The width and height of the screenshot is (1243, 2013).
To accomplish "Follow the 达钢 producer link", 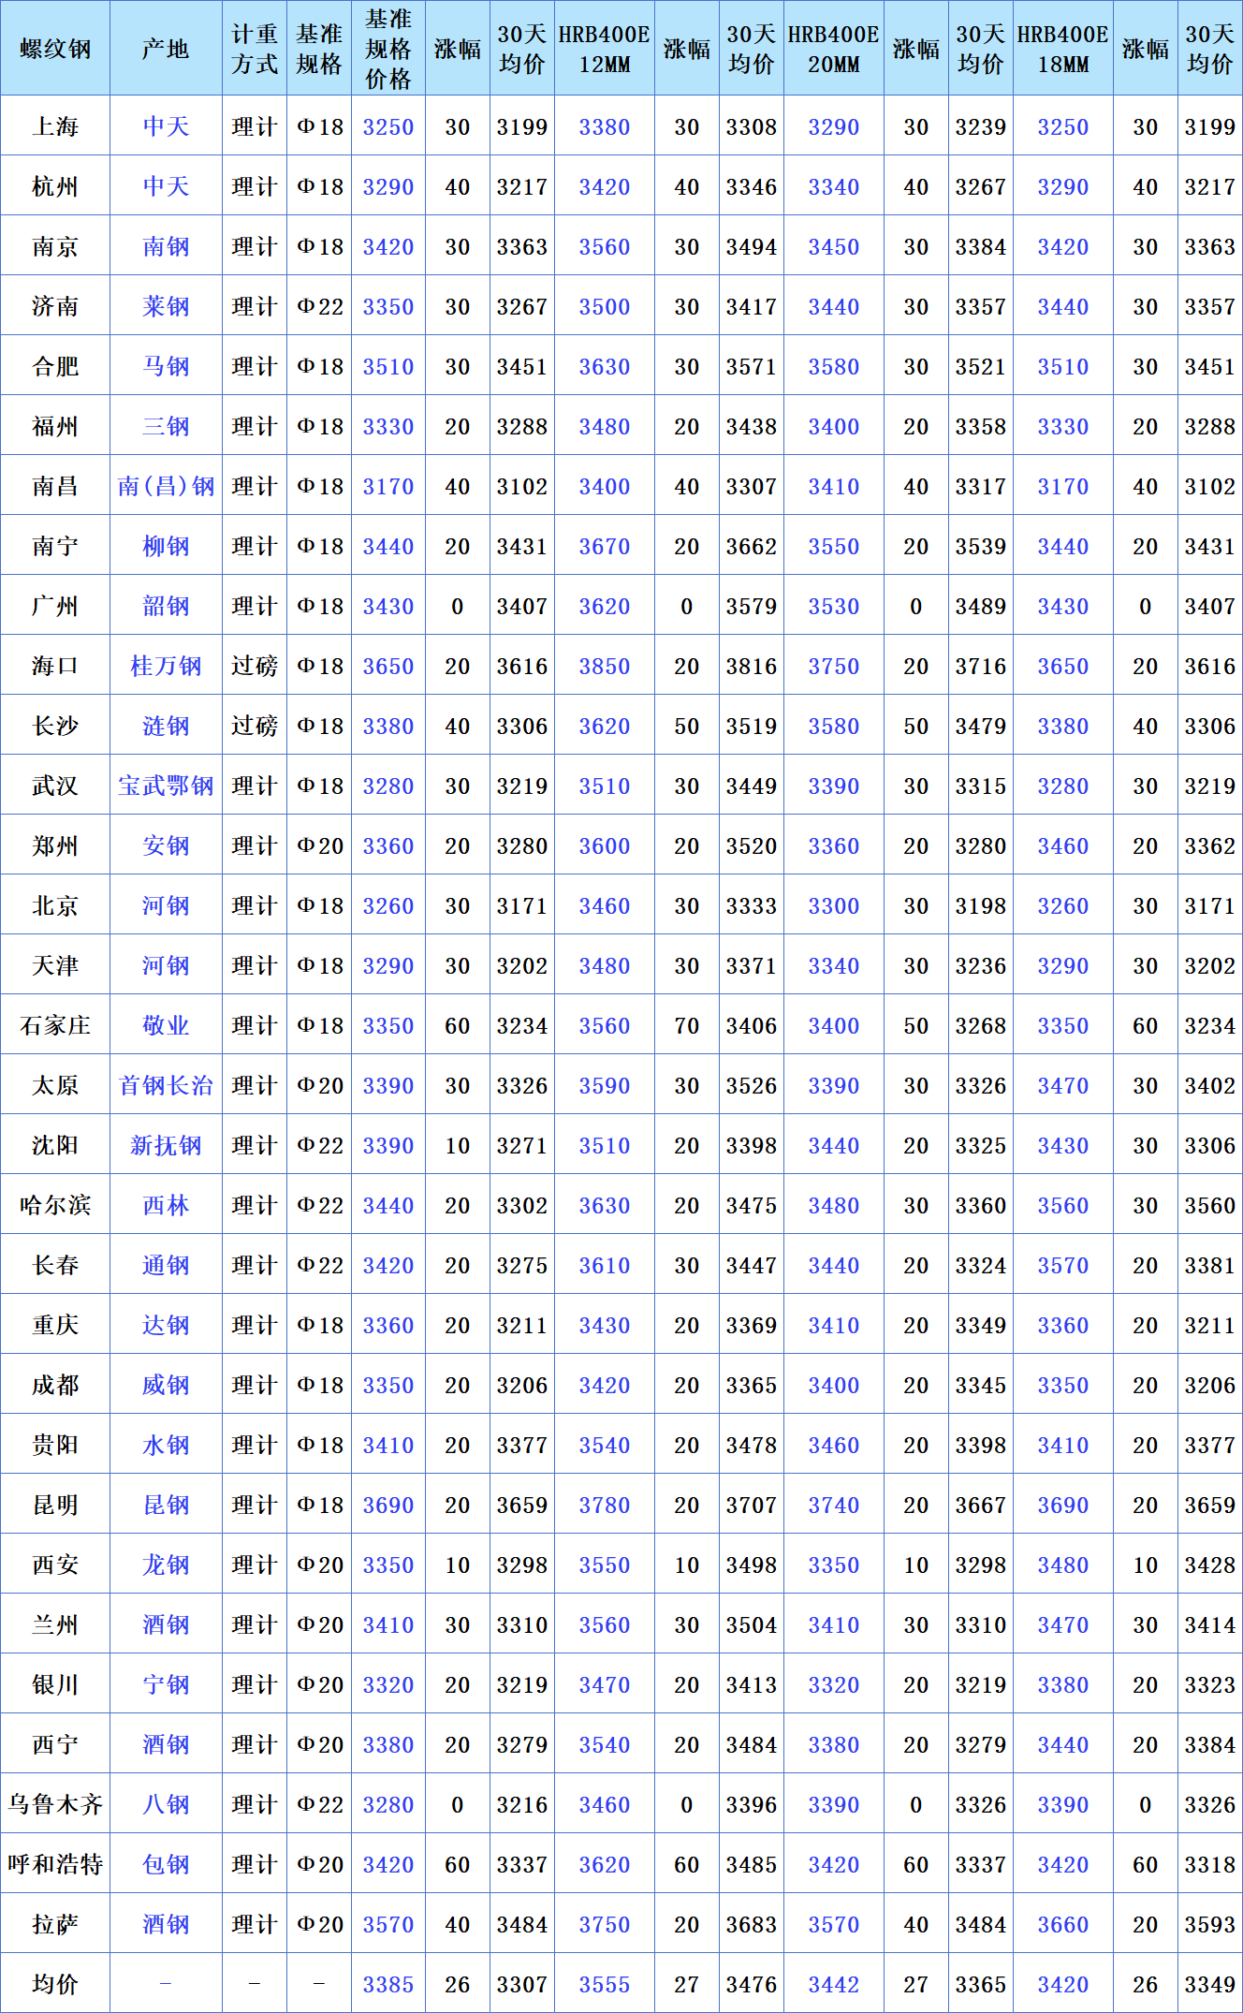I will 166,1325.
